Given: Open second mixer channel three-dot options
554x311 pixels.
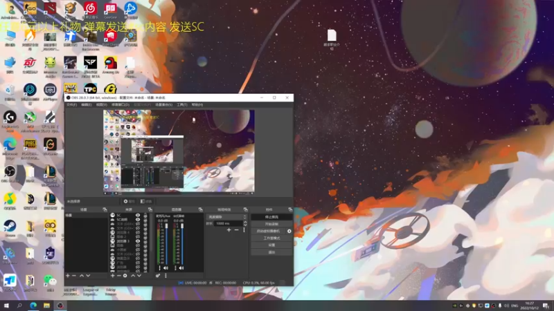Looking at the screenshot, I should (176, 268).
